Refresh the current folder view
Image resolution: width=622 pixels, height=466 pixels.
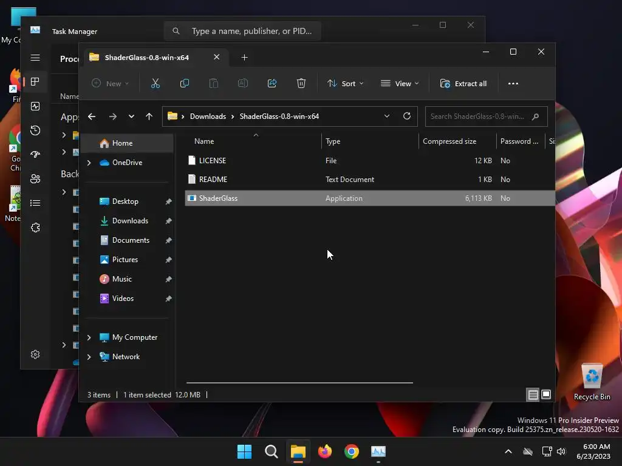coord(406,116)
